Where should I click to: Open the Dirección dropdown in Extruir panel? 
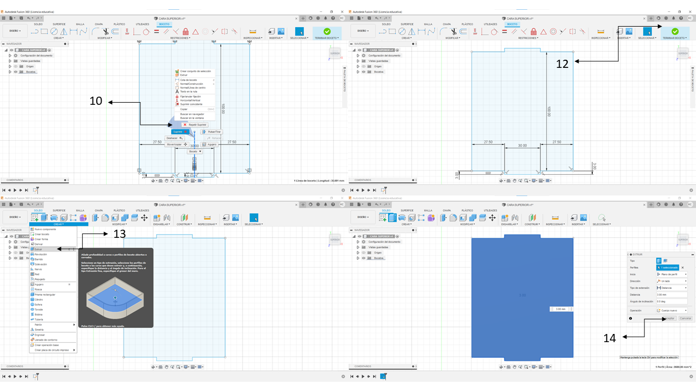[x=672, y=281]
